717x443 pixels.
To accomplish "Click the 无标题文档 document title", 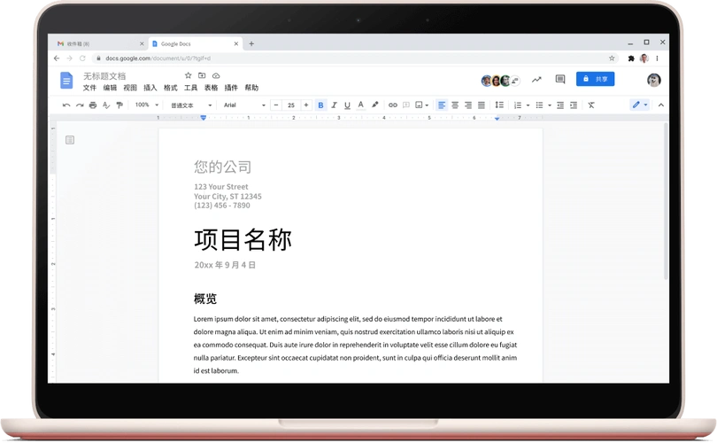I will (x=104, y=76).
